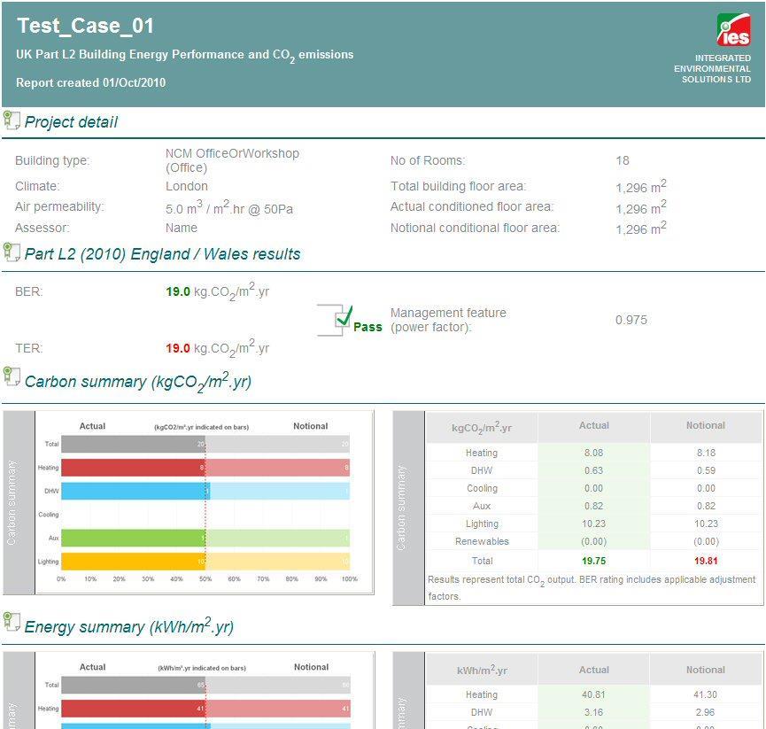Click the Notional column header in carbon table
766x729 pixels.
706,425
